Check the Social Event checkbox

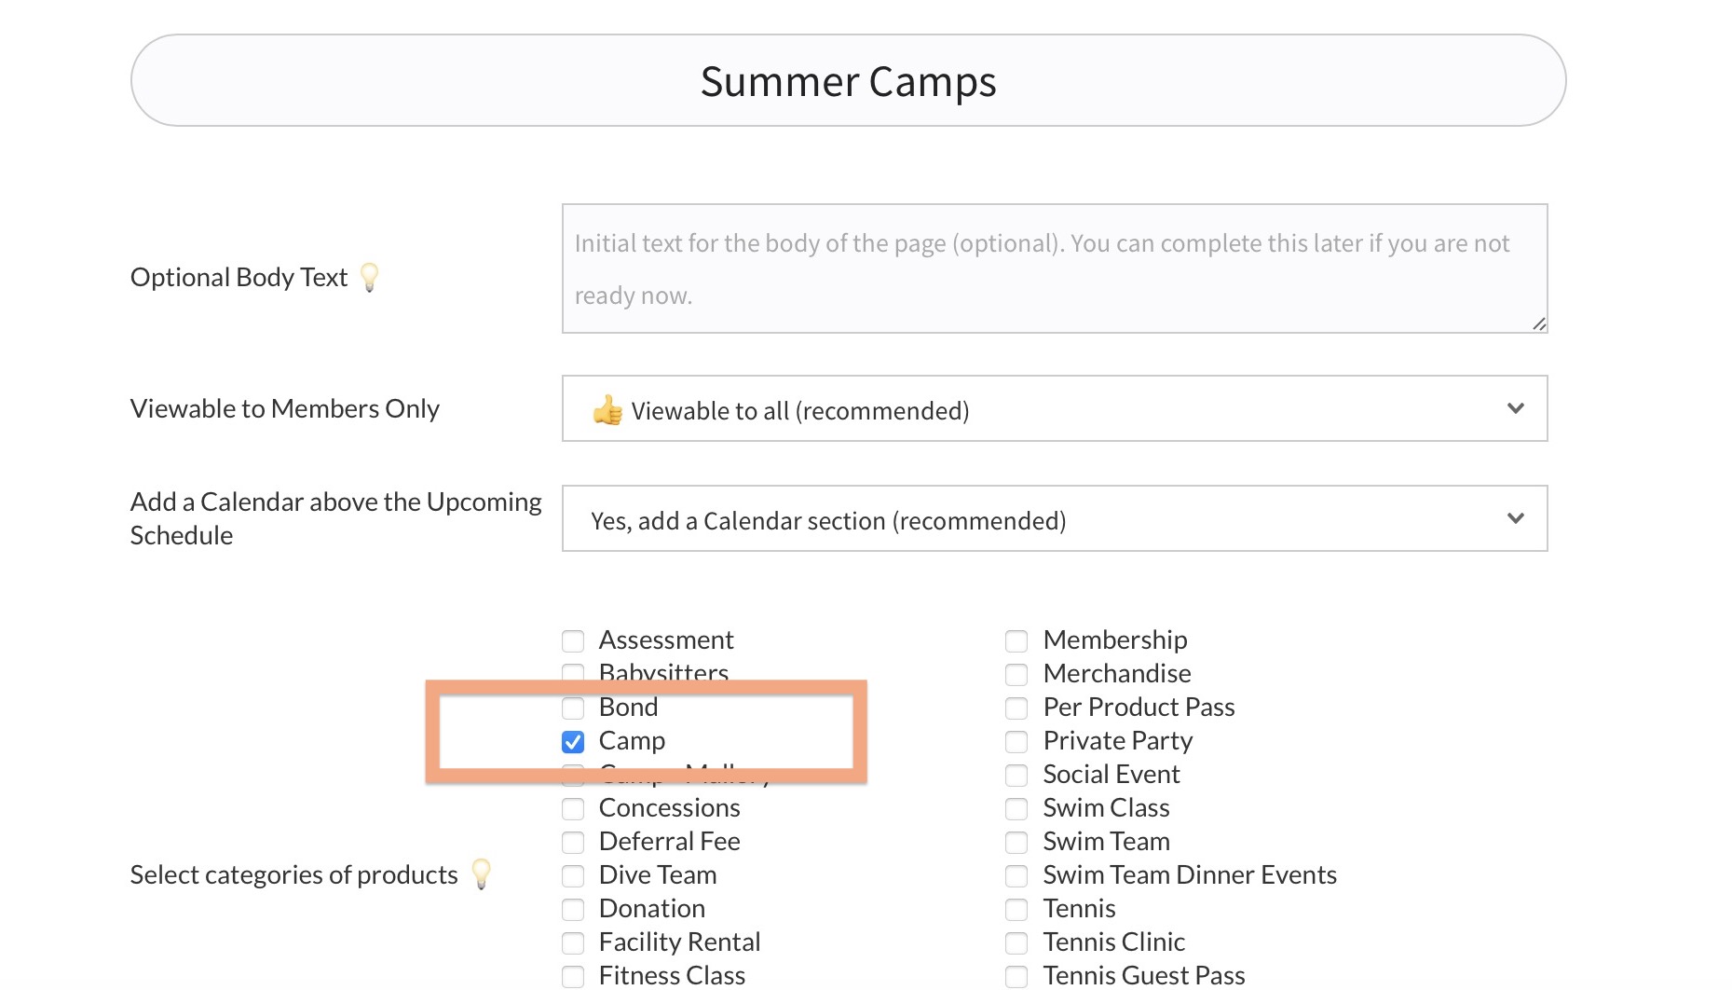(1016, 776)
